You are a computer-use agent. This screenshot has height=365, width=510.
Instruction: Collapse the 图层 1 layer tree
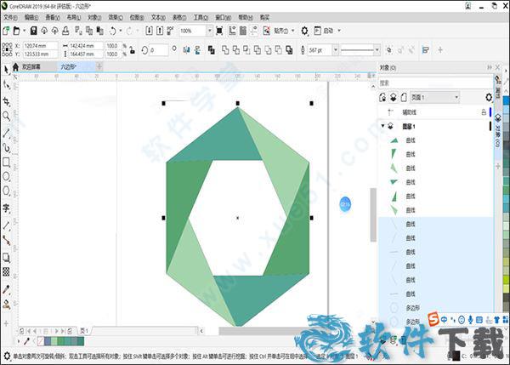point(381,126)
